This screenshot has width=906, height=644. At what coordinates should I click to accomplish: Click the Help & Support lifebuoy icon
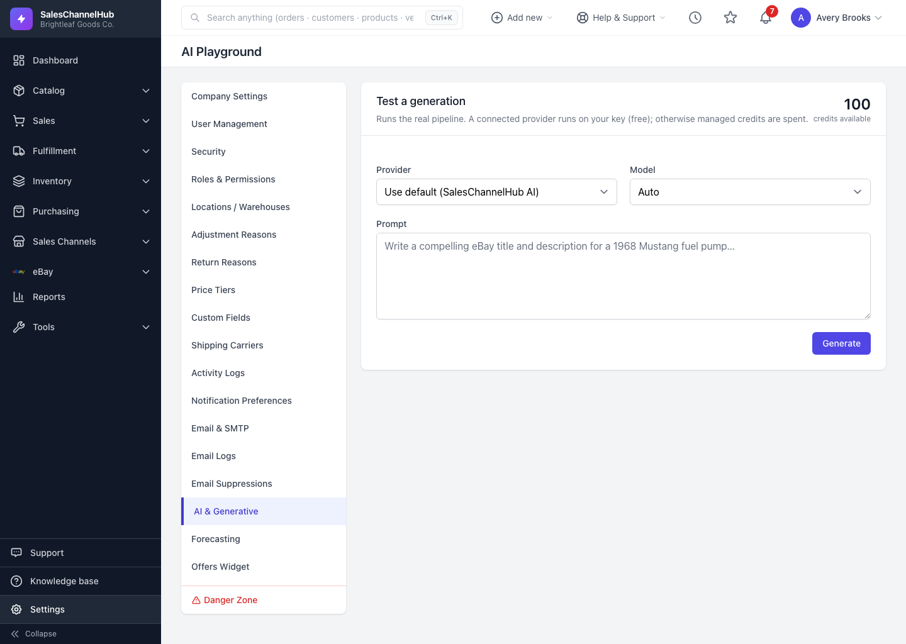point(583,18)
